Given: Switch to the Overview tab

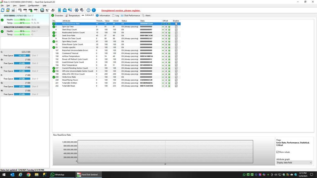Looking at the screenshot, I should (57, 15).
